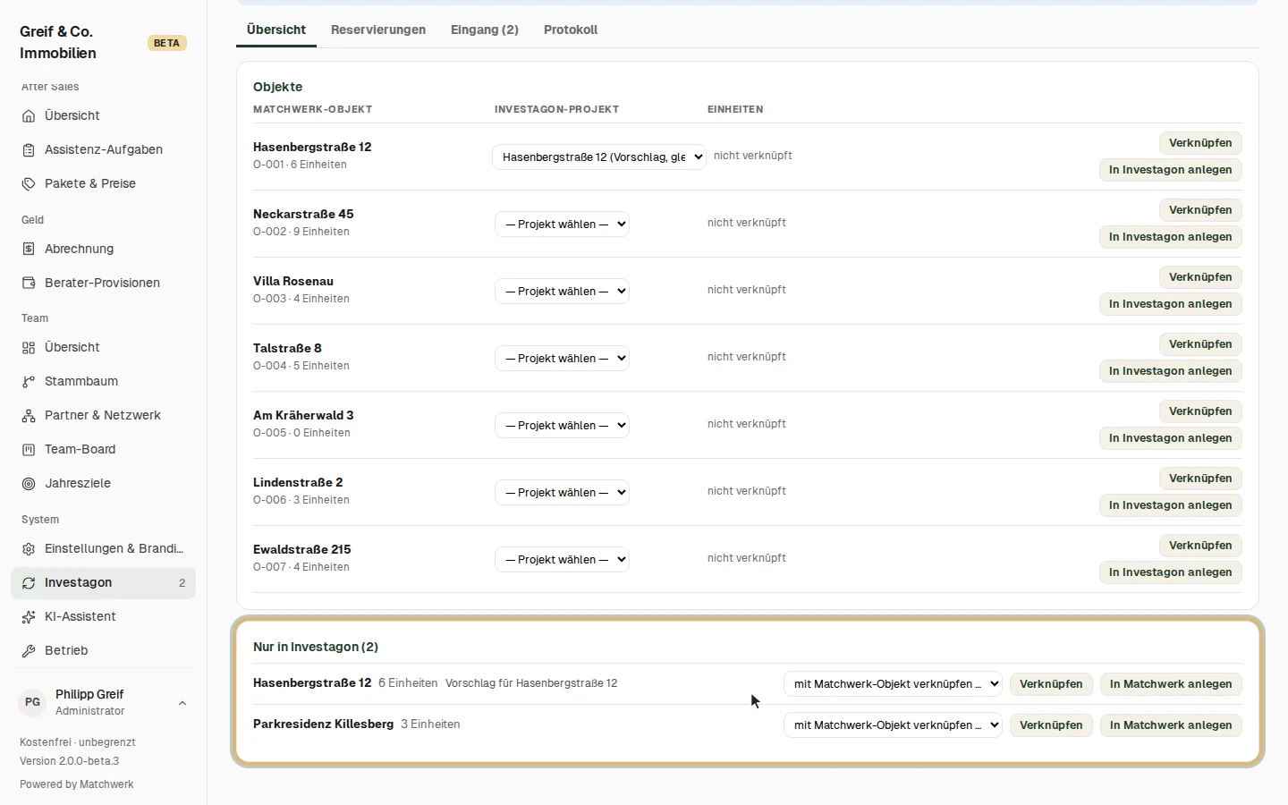Click In Investagon anlegen for Talstraße 8
The height and width of the screenshot is (805, 1288).
[1170, 371]
